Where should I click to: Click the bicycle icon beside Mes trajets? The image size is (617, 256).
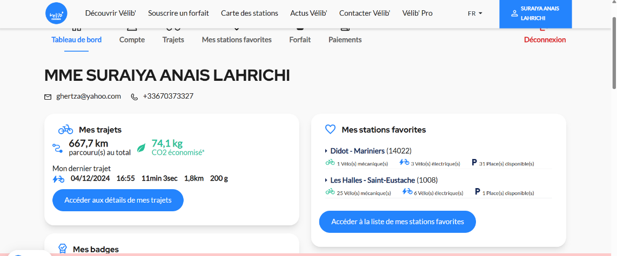66,129
